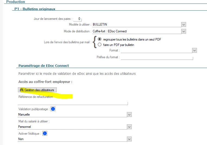207x145 pixels.
Task: Open the Modèle à utiliser dropdown
Action: coord(183,24)
